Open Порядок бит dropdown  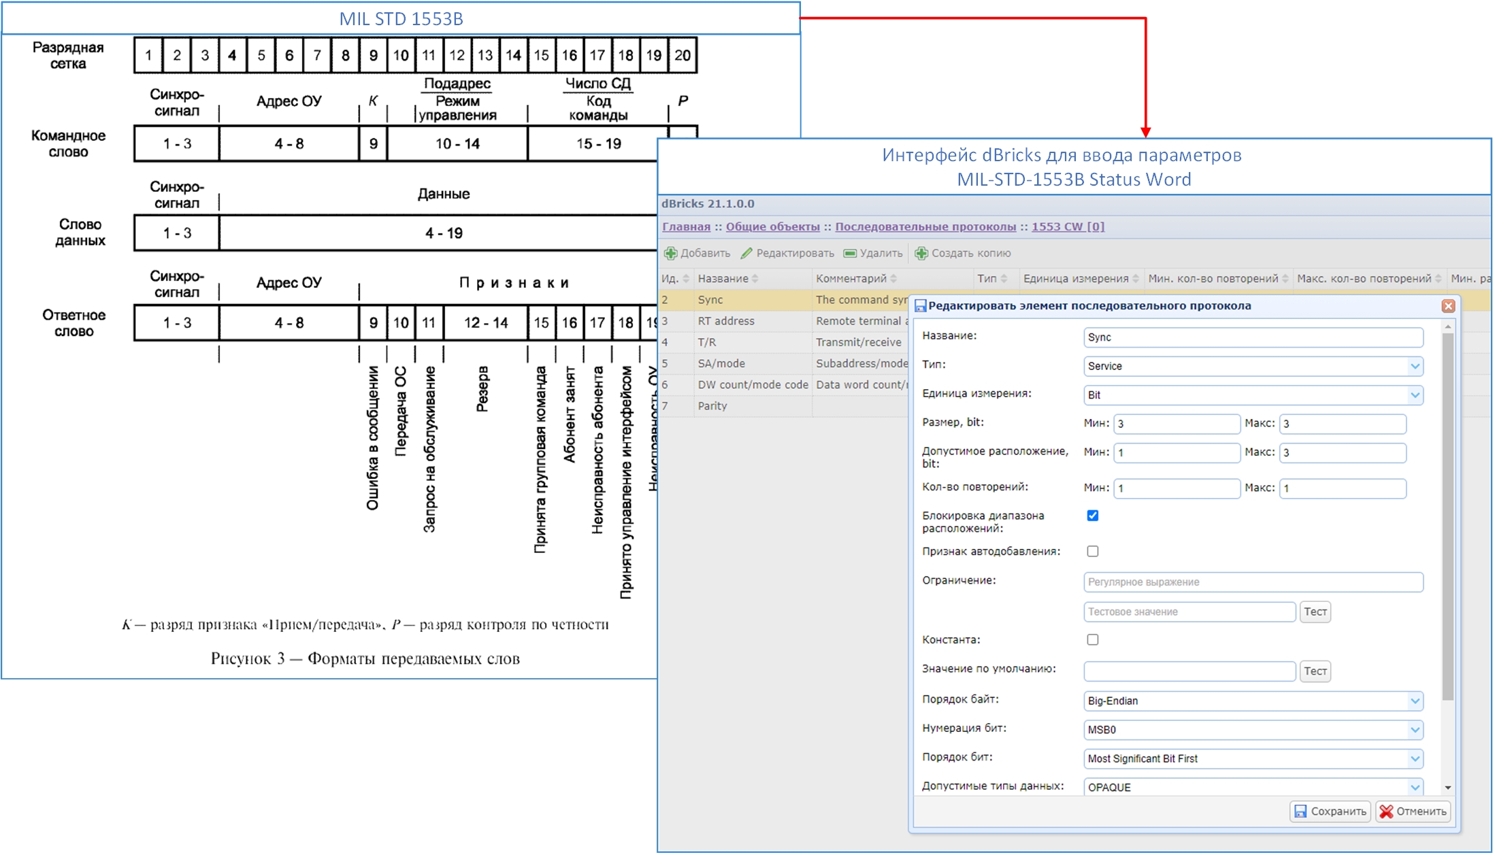tap(1253, 759)
